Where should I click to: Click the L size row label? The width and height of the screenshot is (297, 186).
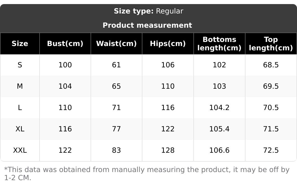pyautogui.click(x=20, y=108)
